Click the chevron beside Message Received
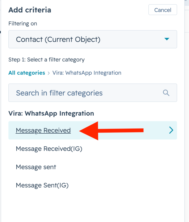 171,130
